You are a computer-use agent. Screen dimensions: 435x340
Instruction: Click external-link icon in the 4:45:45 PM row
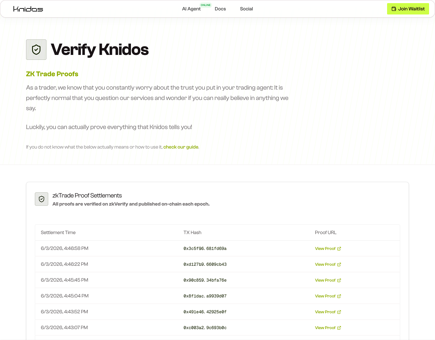[339, 280]
